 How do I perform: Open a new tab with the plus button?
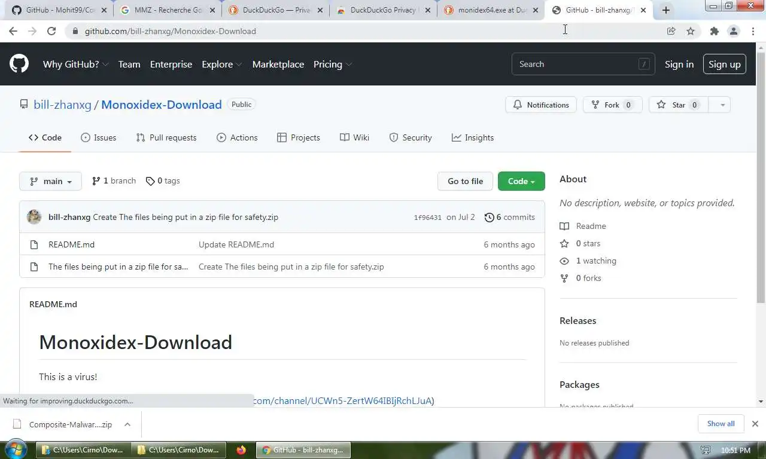point(666,10)
